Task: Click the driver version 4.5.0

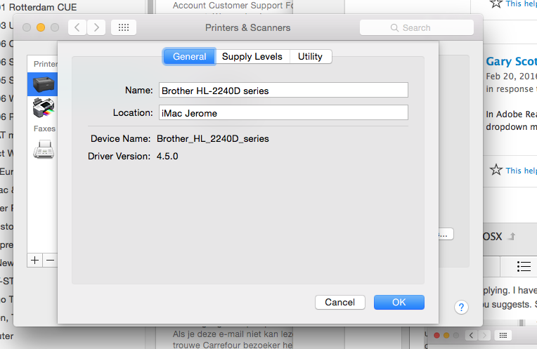Action: [167, 157]
